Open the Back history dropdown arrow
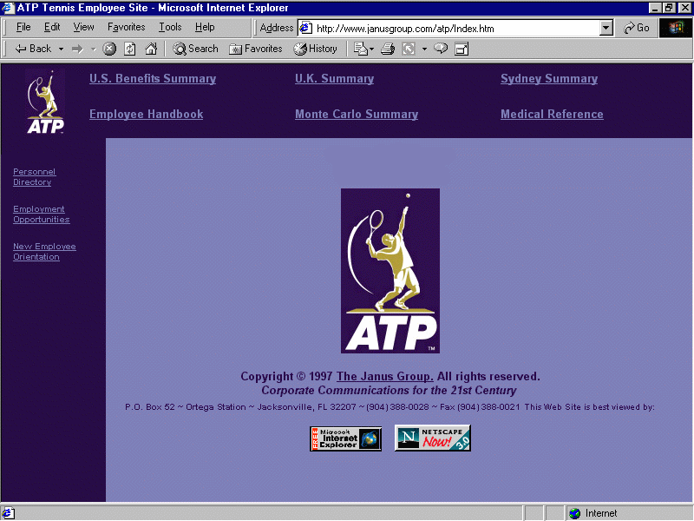Viewport: 694px width, 521px height. pyautogui.click(x=61, y=49)
